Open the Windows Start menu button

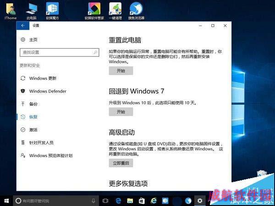6,201
